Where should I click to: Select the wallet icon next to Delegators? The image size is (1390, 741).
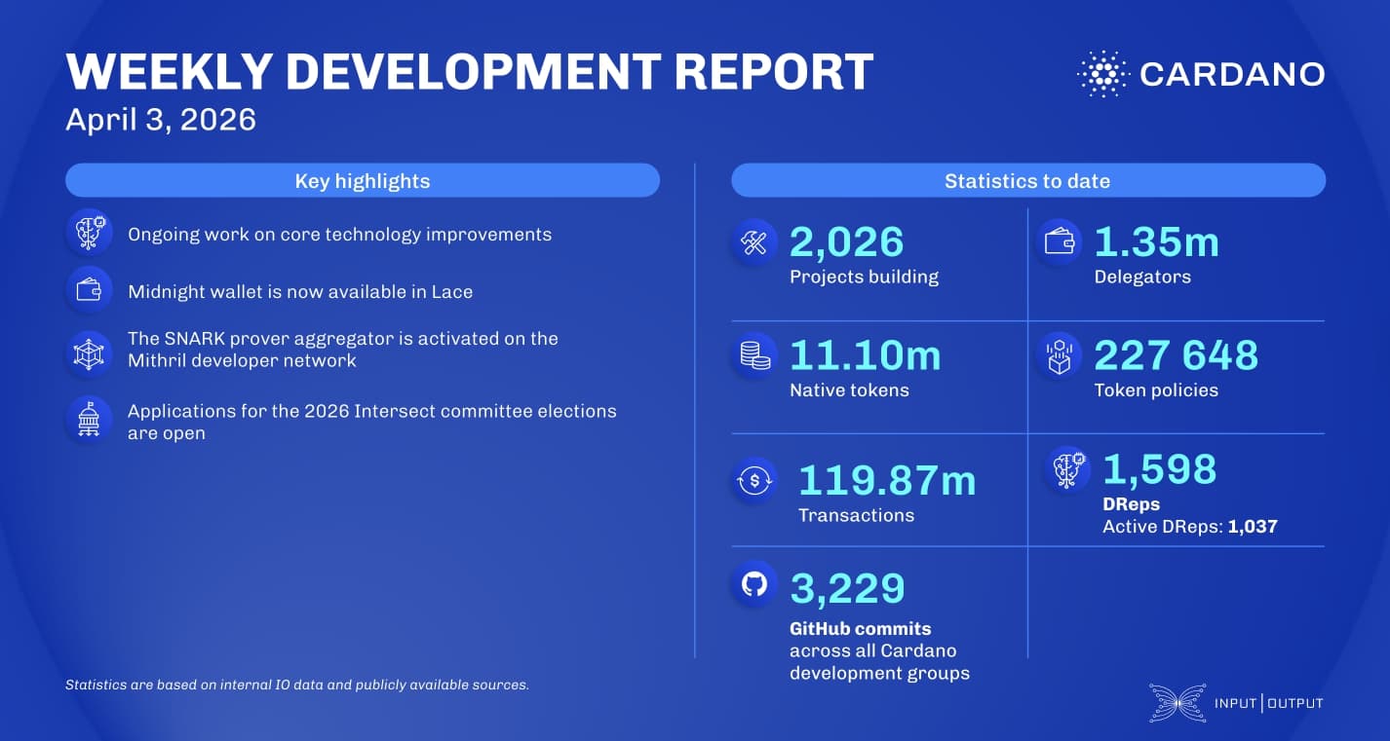pos(1059,241)
